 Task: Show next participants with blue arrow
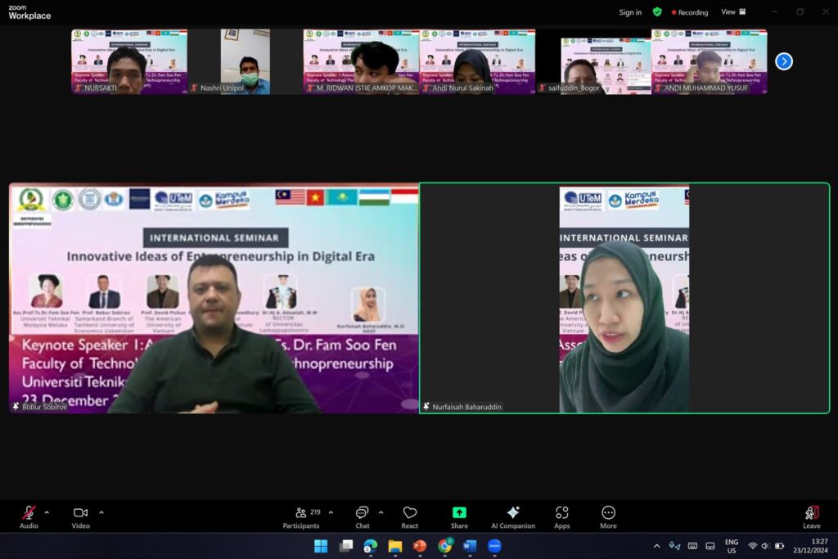[x=783, y=61]
